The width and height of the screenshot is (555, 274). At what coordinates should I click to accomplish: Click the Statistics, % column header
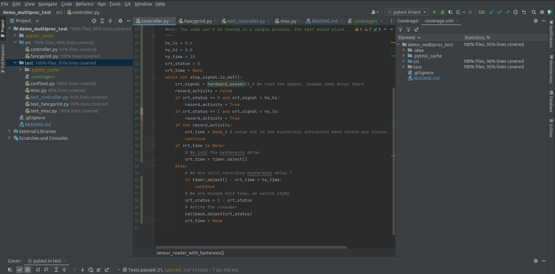[477, 38]
